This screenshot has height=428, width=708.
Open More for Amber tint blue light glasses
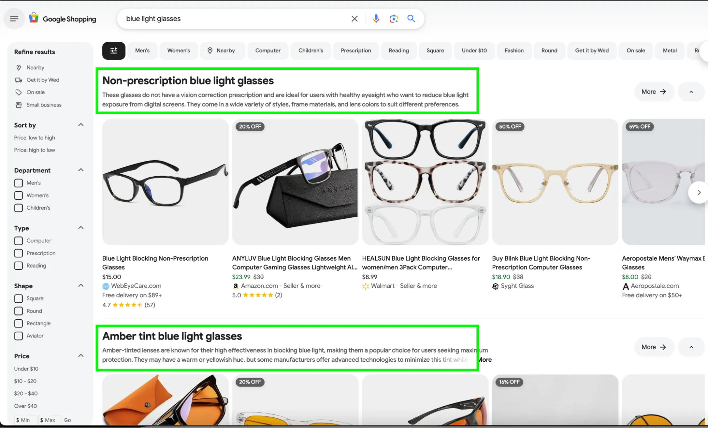(x=654, y=347)
